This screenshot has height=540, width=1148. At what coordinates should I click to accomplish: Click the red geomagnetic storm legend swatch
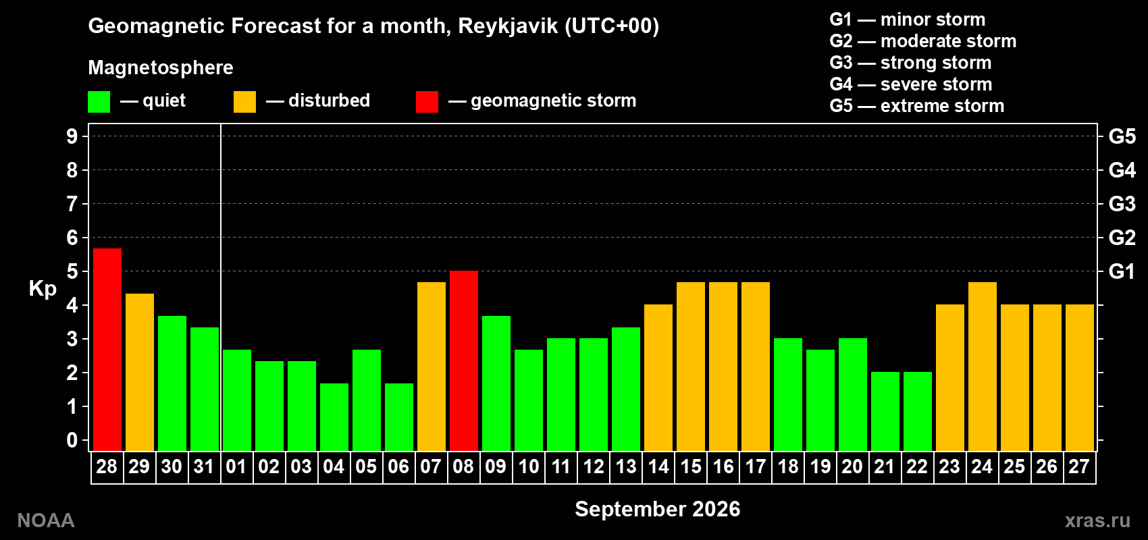427,102
